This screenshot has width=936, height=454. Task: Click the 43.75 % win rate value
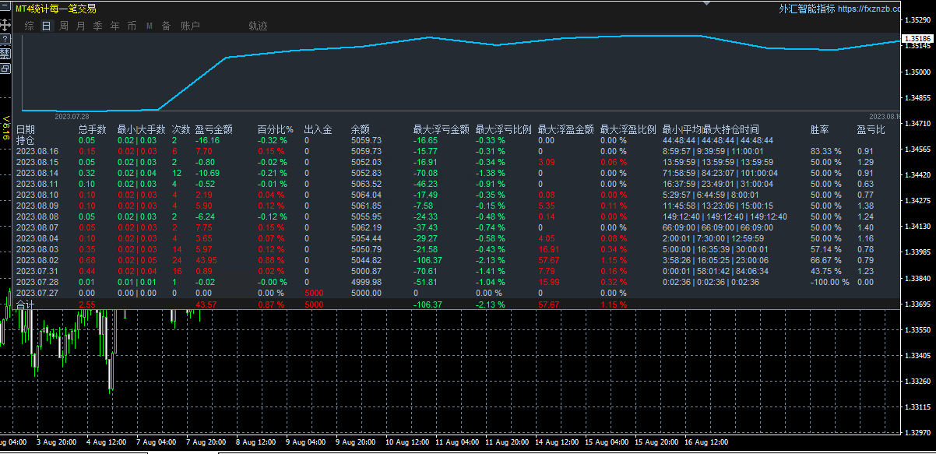pos(826,271)
